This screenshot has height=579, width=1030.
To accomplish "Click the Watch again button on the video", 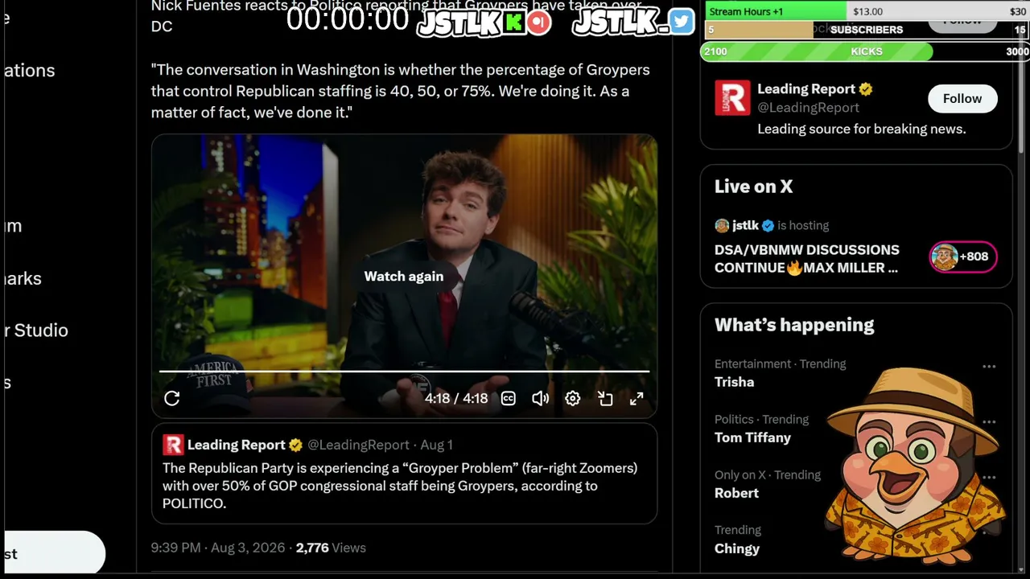I will (x=404, y=276).
